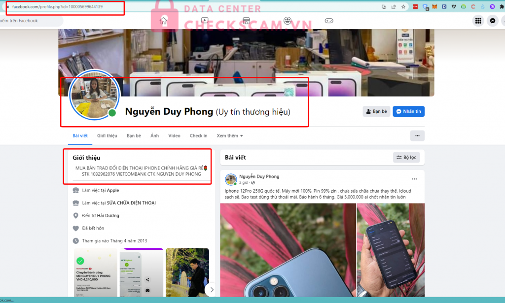Open Facebook Watch video icon

point(205,21)
